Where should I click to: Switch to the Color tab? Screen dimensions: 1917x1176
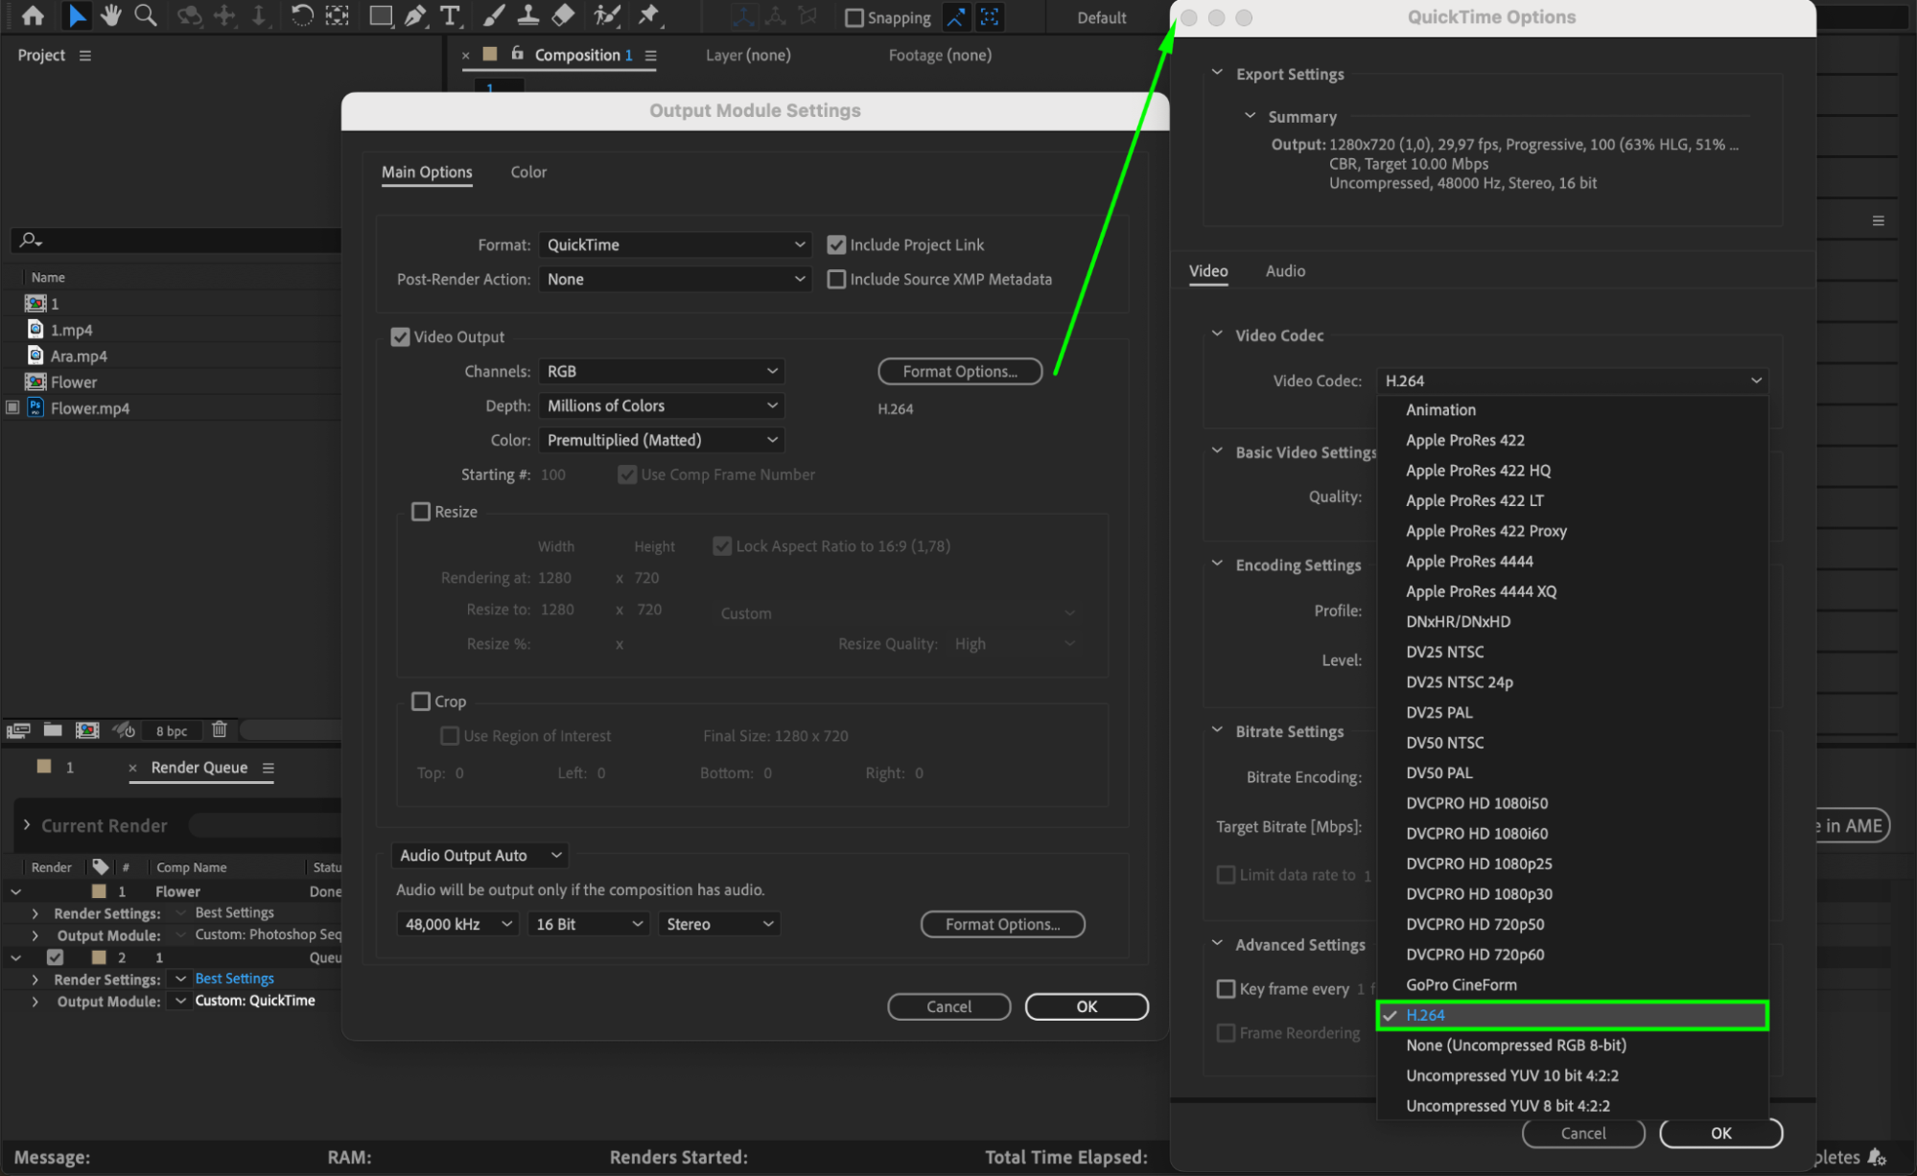pyautogui.click(x=528, y=172)
